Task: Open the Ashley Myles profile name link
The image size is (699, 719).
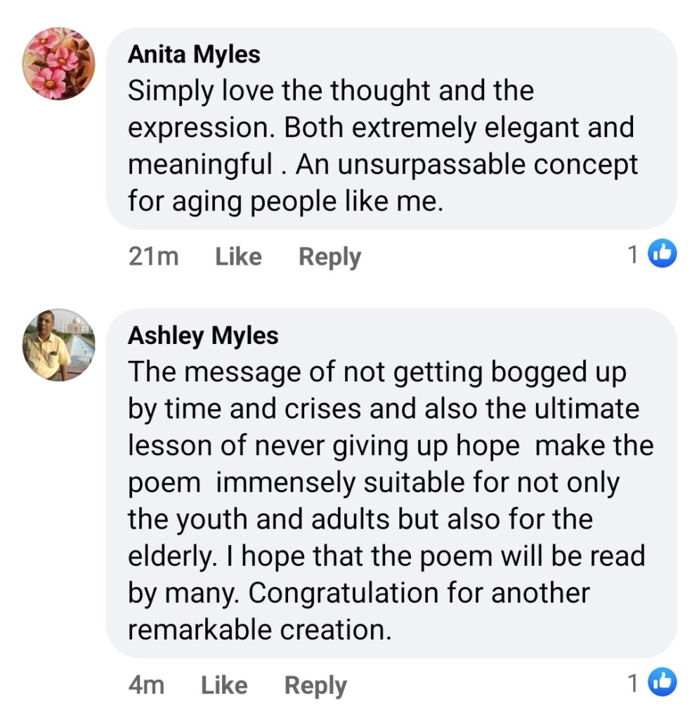Action: pos(203,336)
